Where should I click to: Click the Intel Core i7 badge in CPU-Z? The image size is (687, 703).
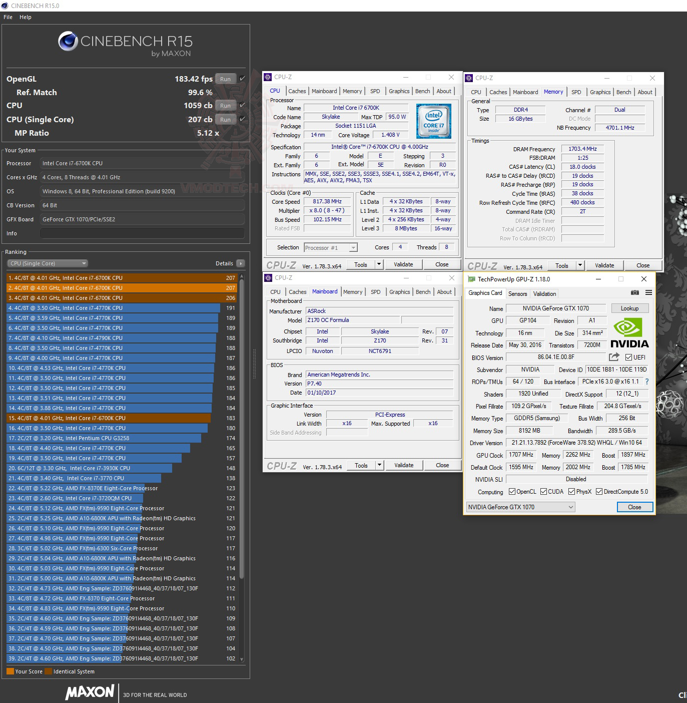pyautogui.click(x=433, y=121)
